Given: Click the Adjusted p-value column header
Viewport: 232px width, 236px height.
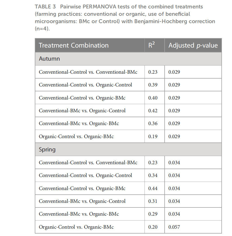Looking at the screenshot, I should pos(193,45).
